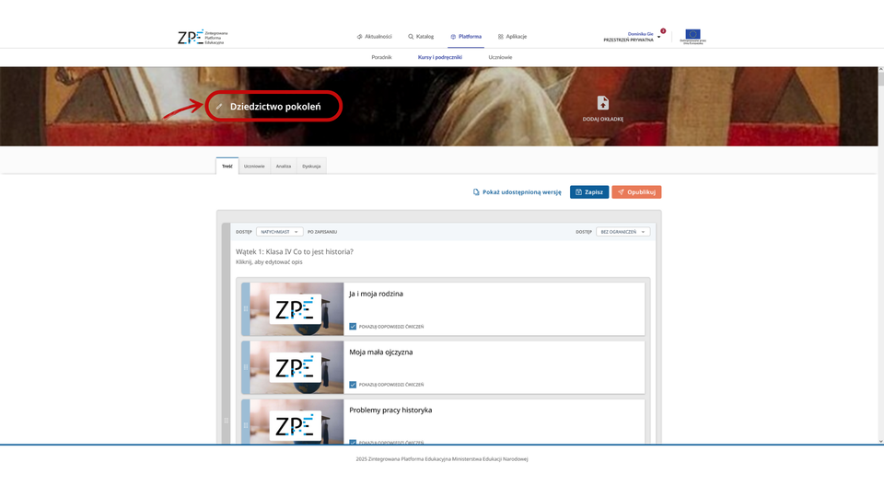
Task: Expand the Bez ograniczeń dropdown
Action: (x=622, y=232)
